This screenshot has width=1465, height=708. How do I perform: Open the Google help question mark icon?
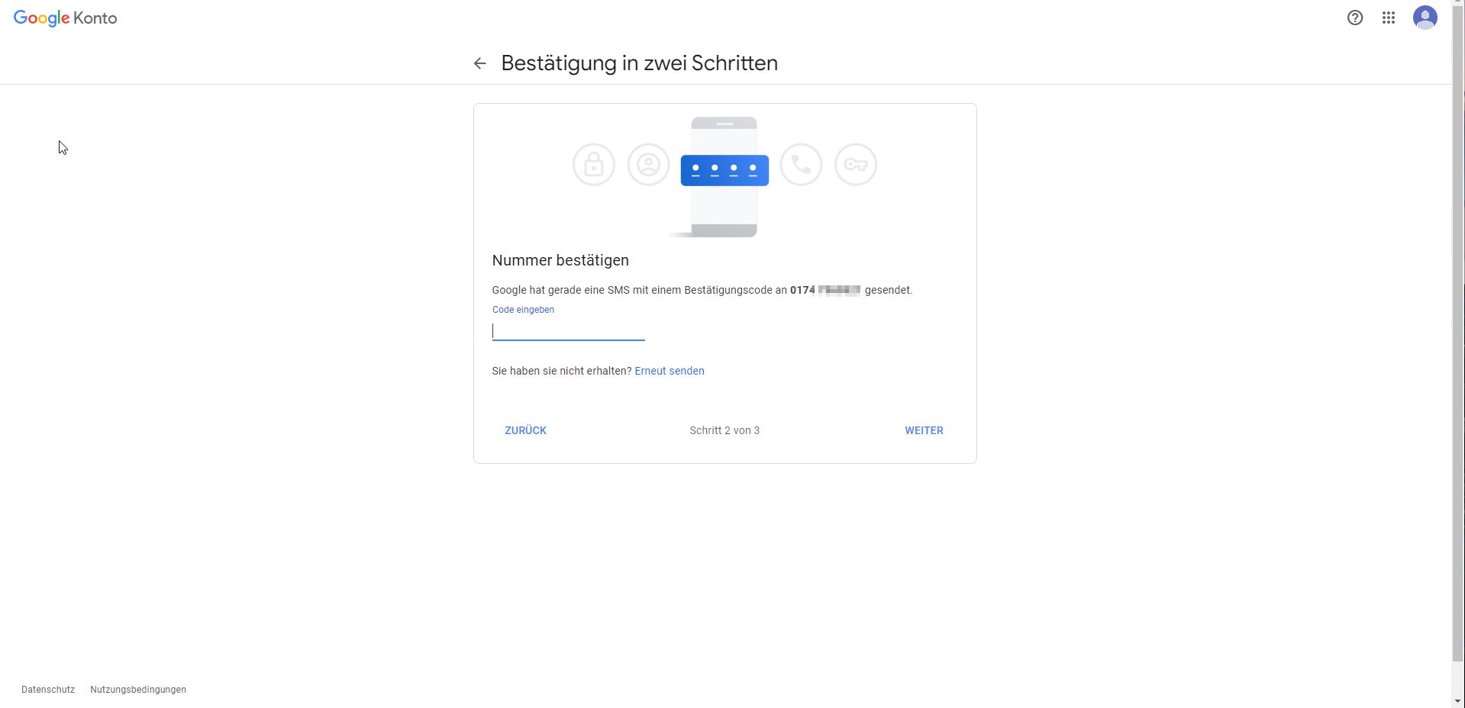pos(1355,18)
